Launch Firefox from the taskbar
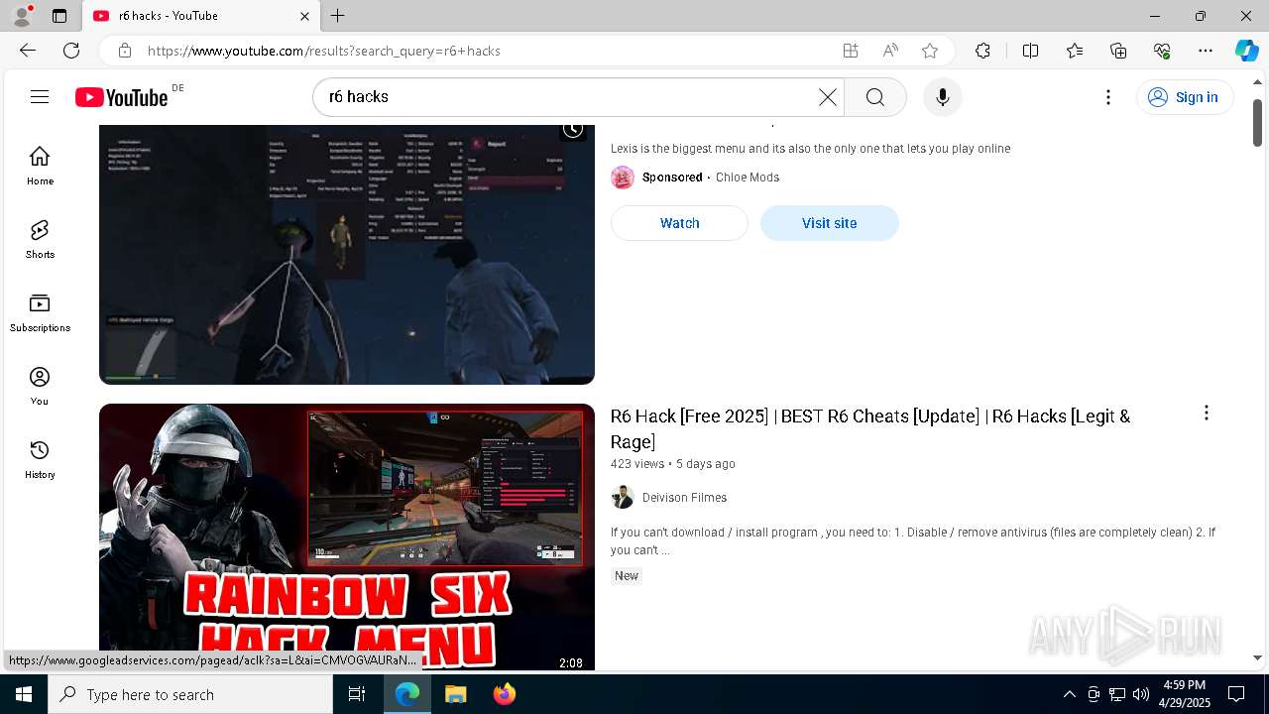1269x714 pixels. (x=505, y=694)
